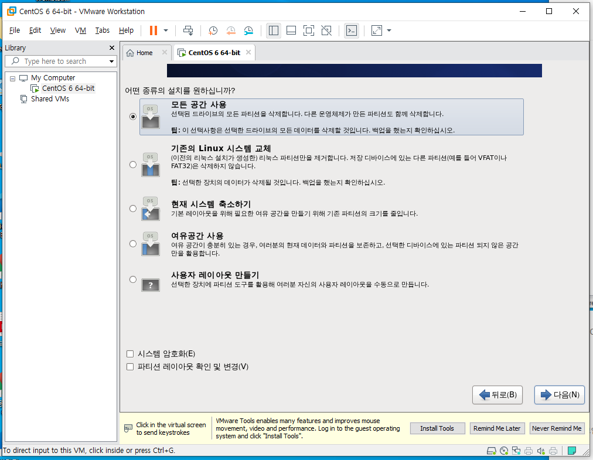The image size is (593, 460).
Task: Click the '어떤 종류의 설치를 원하십니까?' heading
Action: pyautogui.click(x=180, y=90)
